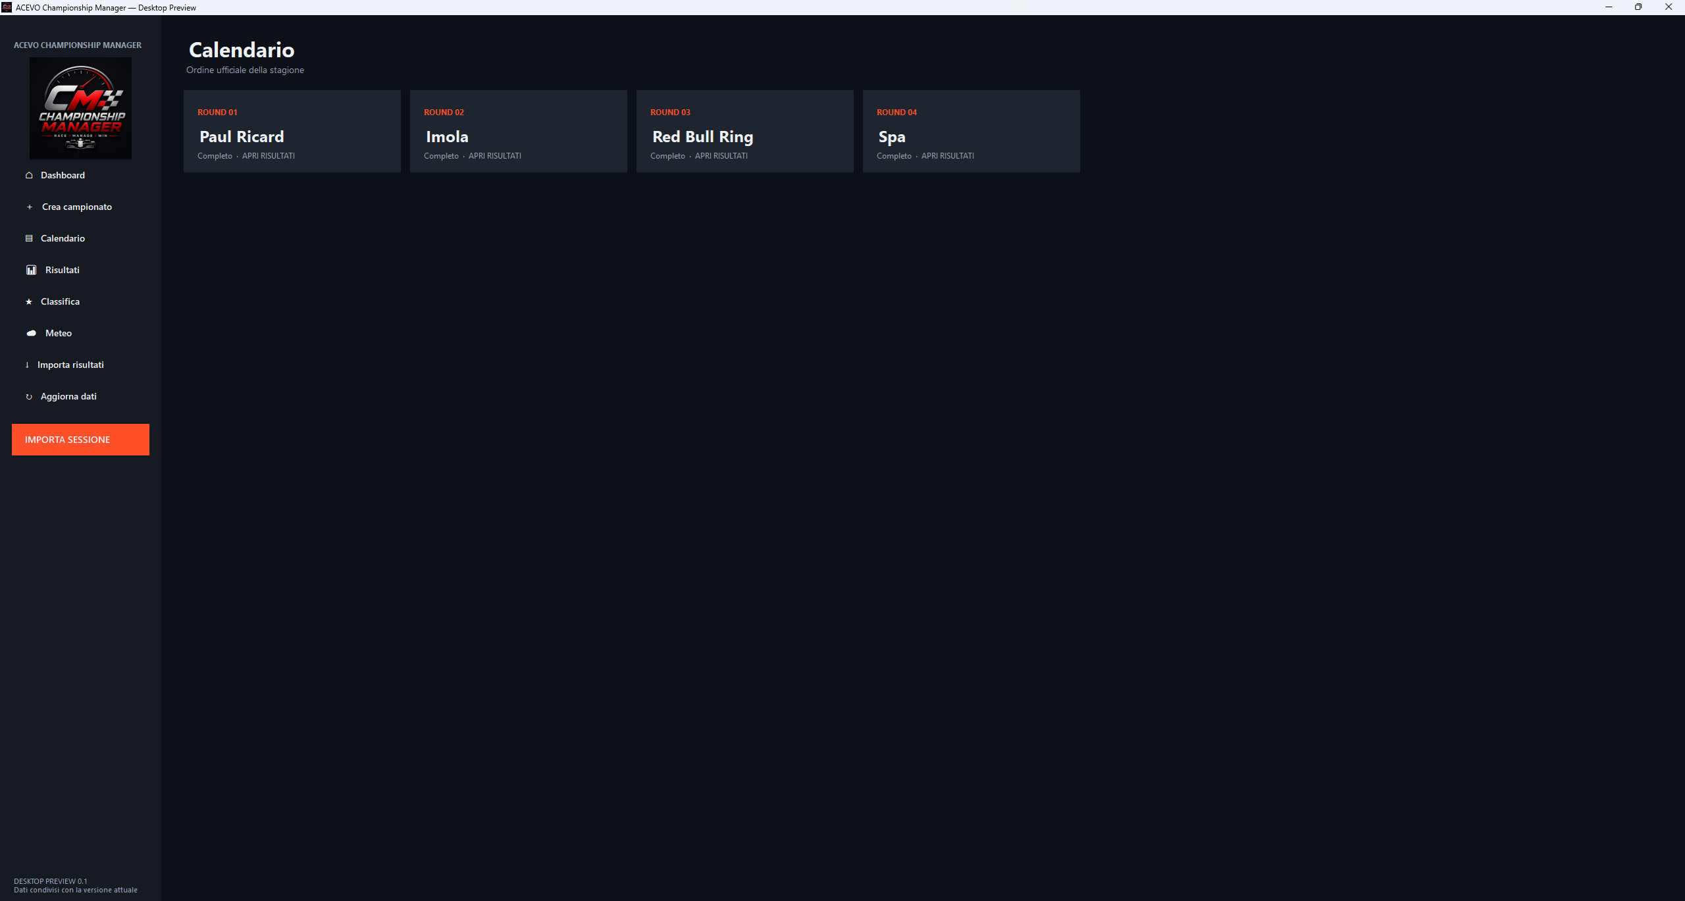1685x901 pixels.
Task: Select the Imola round title
Action: (447, 137)
